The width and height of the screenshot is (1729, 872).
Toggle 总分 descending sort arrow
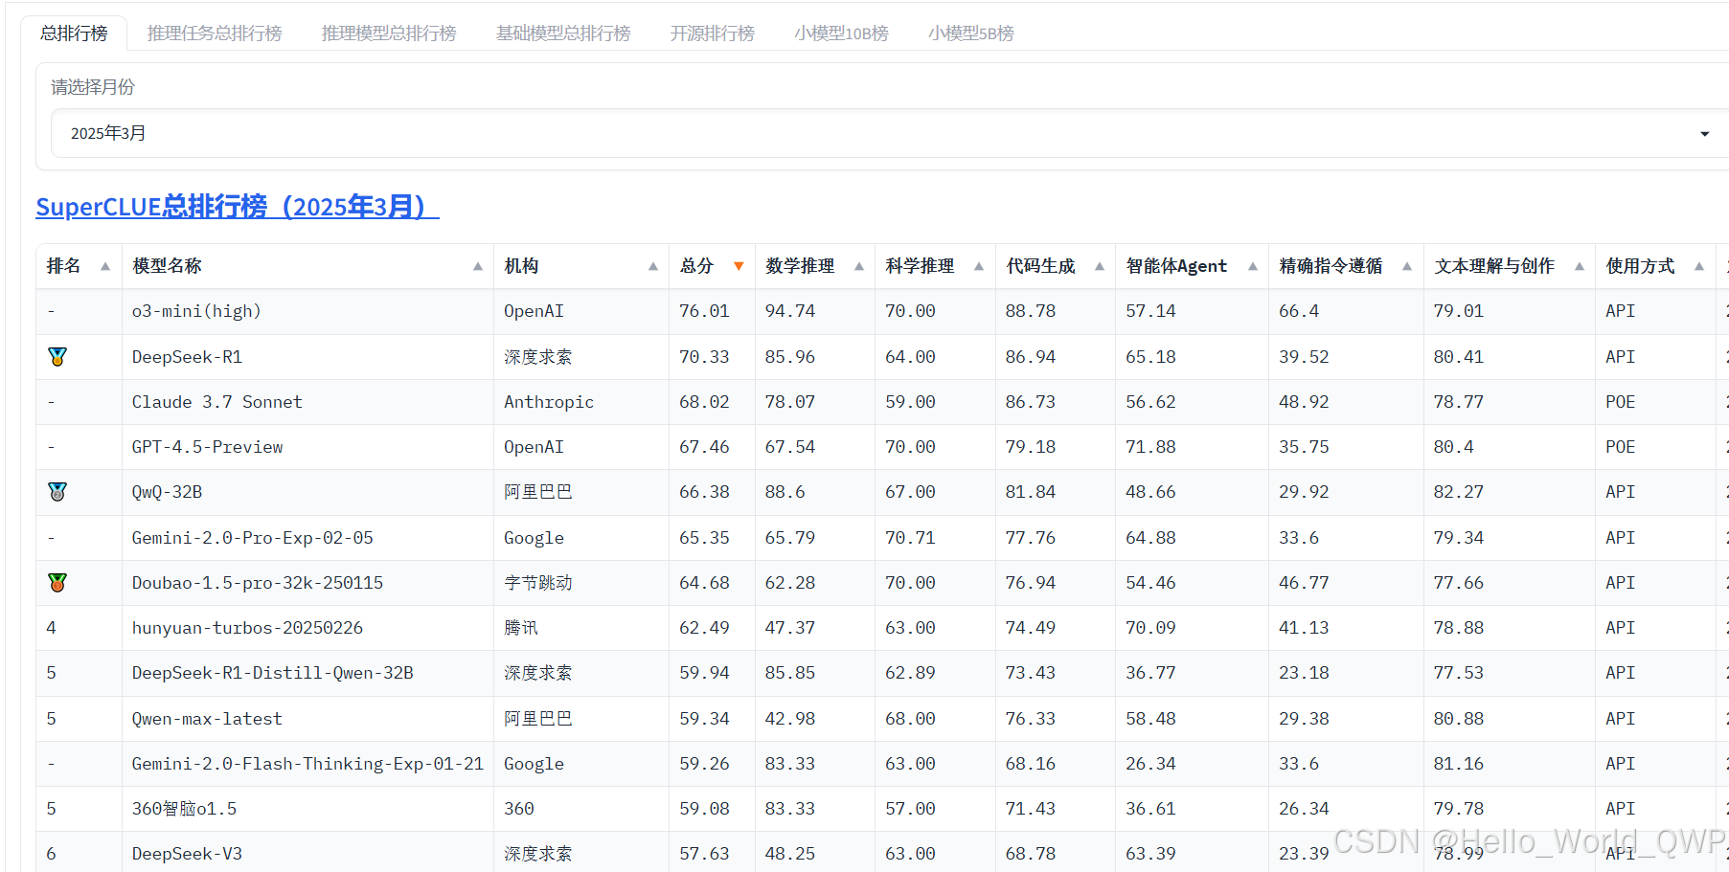coord(739,266)
